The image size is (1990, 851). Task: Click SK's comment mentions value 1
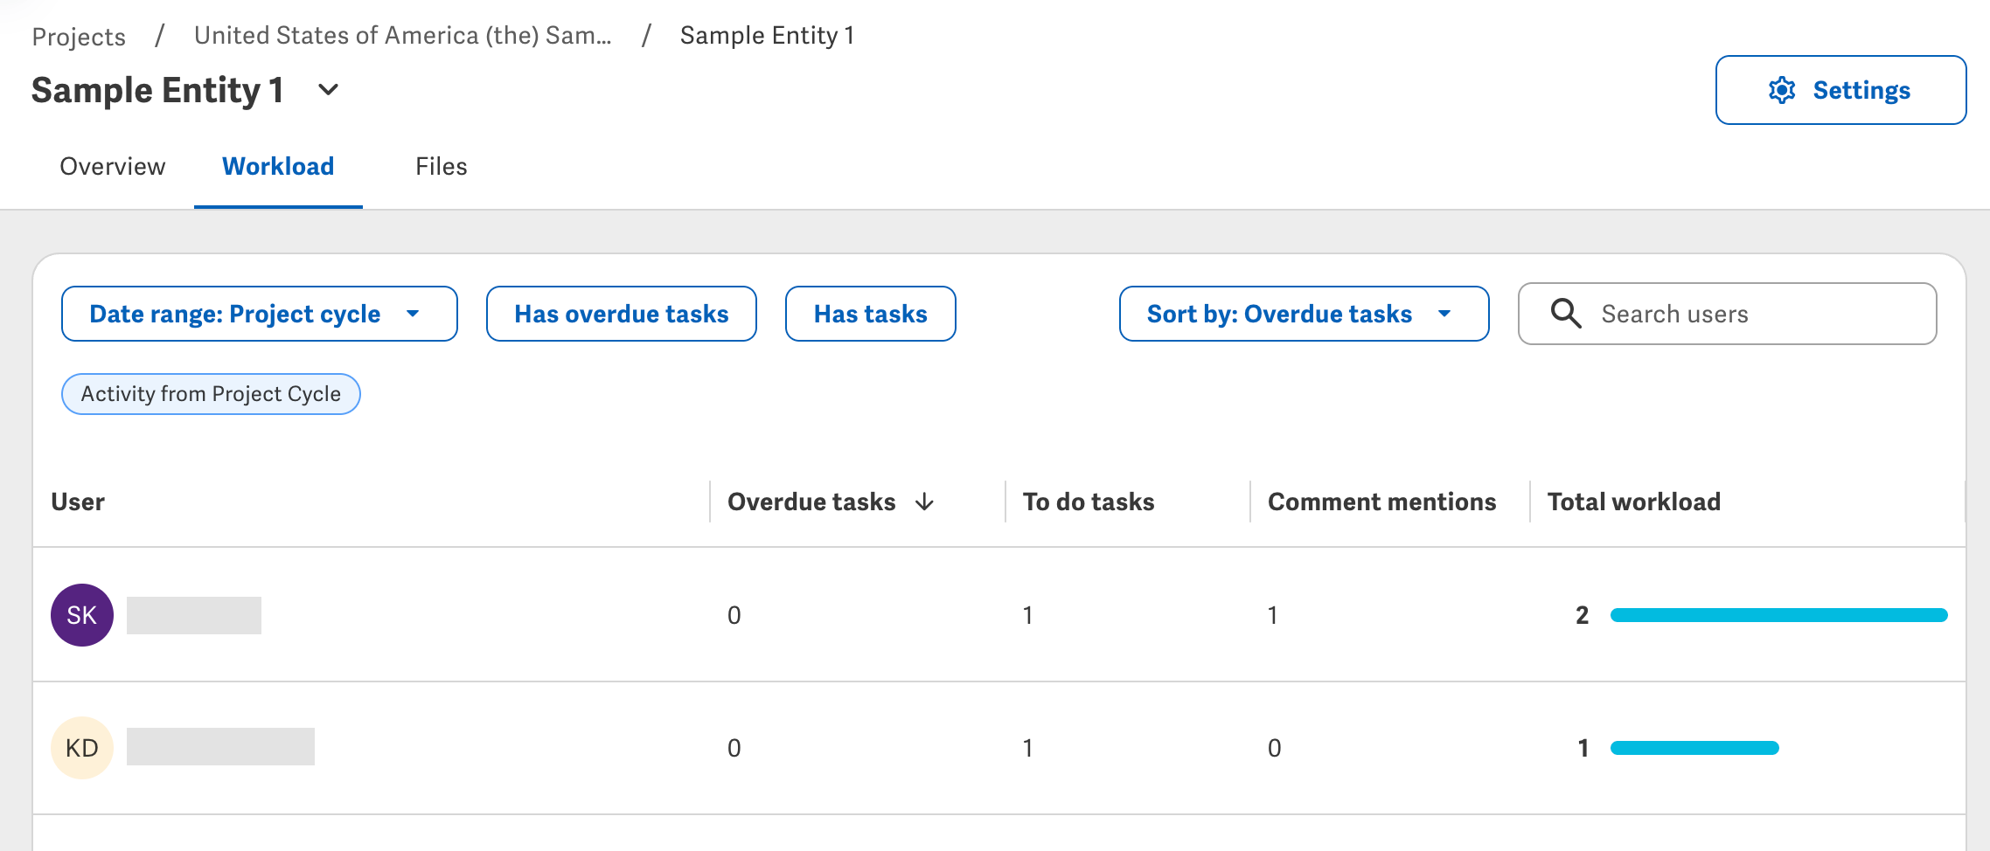tap(1273, 615)
